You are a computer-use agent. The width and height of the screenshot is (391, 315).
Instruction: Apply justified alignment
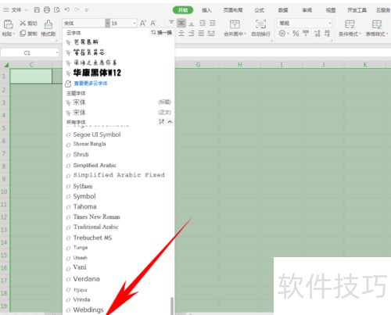click(201, 34)
